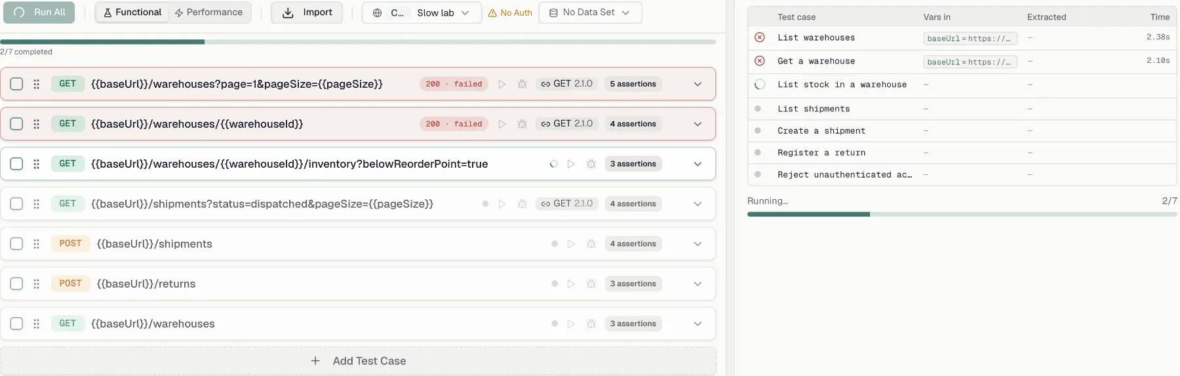Run the last GET warehouses test case
The height and width of the screenshot is (376, 1180).
(x=571, y=324)
